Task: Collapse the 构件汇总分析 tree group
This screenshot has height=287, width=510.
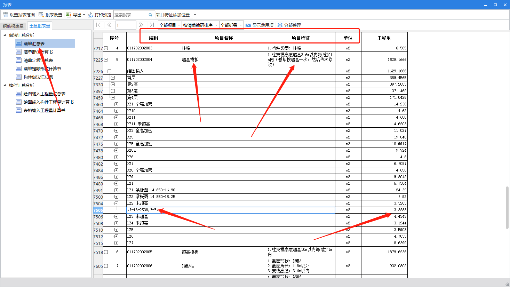Action: tap(5, 85)
